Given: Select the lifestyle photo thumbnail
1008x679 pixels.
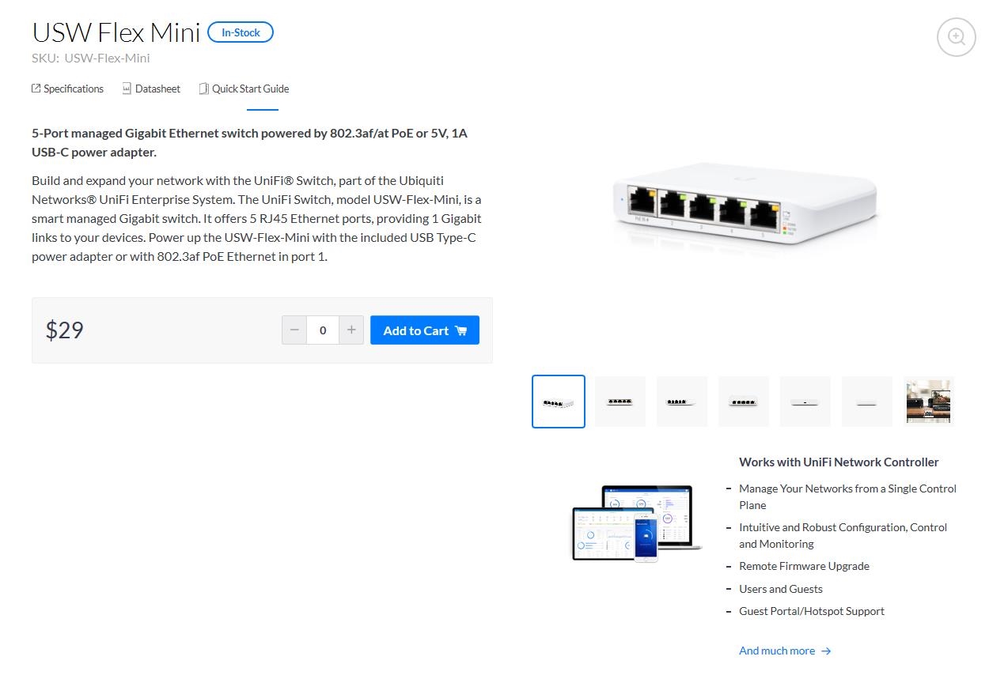Looking at the screenshot, I should pyautogui.click(x=929, y=402).
